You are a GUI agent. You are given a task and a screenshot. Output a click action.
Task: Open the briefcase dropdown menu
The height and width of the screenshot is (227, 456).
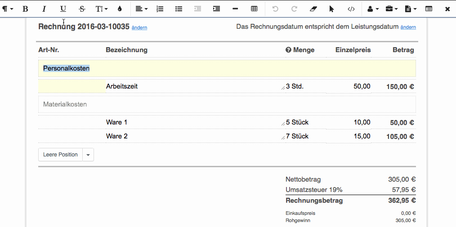391,9
